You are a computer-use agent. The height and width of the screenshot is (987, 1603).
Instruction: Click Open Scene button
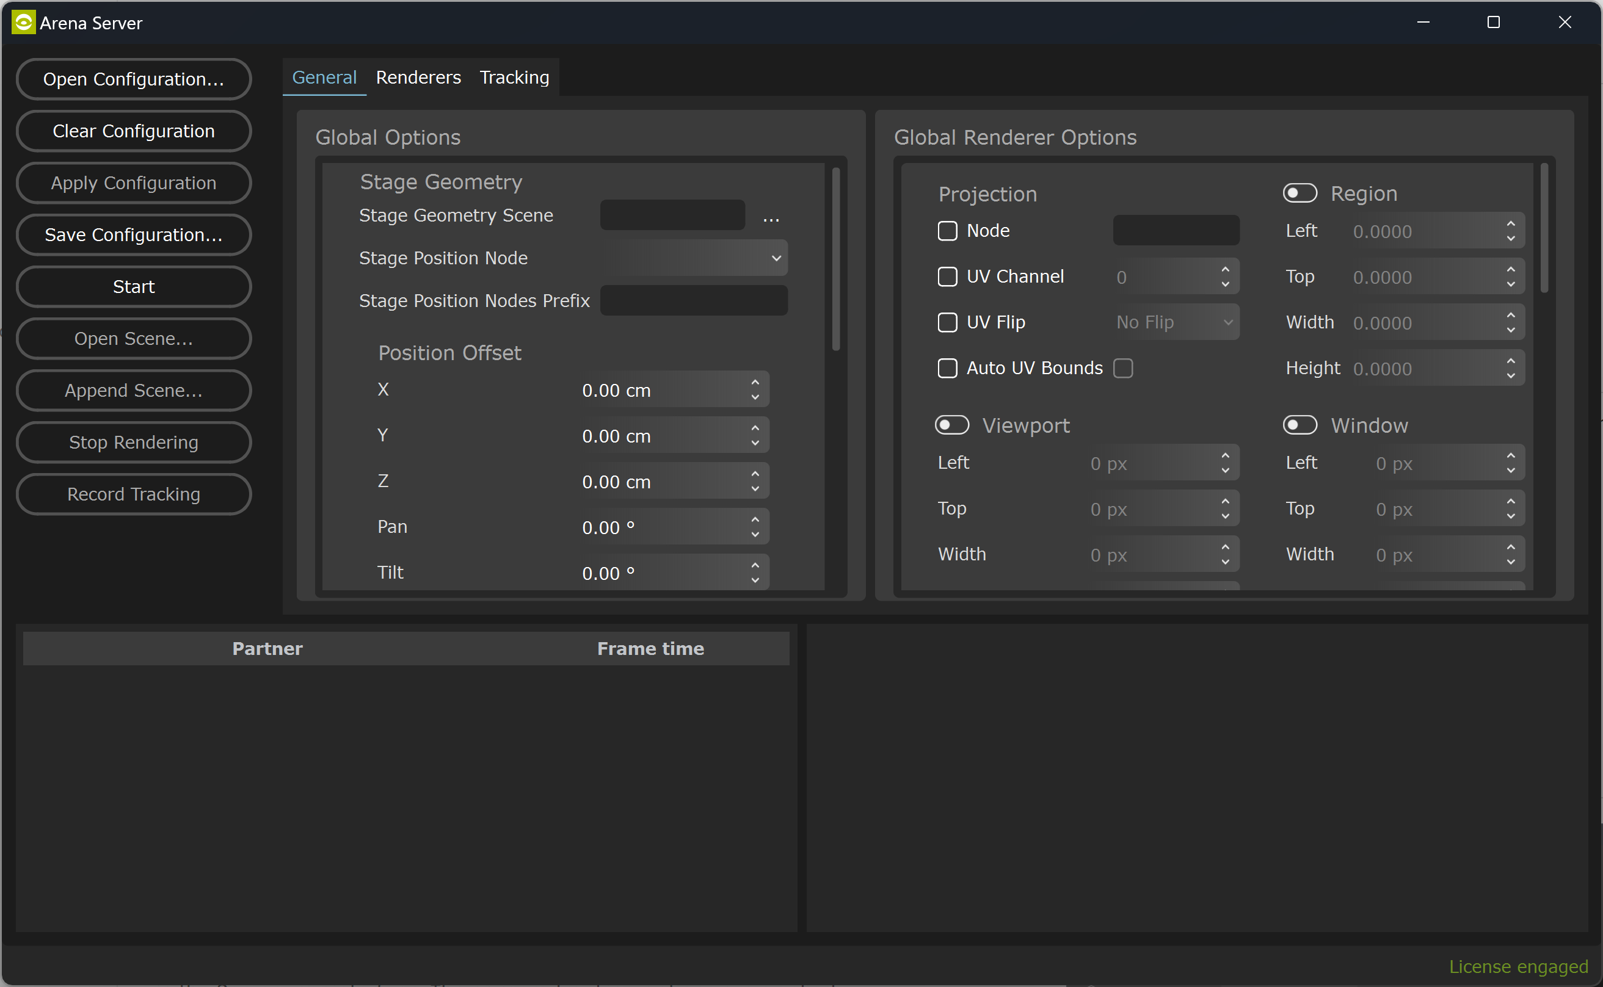tap(134, 339)
